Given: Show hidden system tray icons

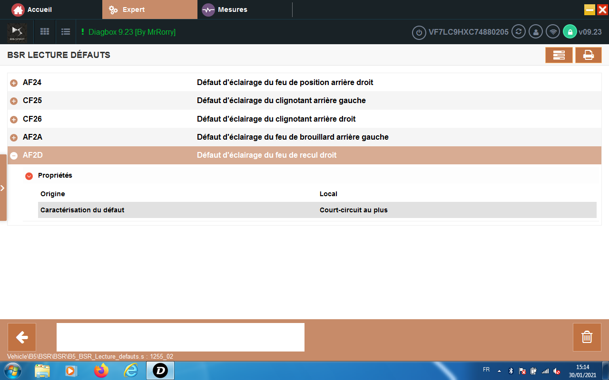Looking at the screenshot, I should point(499,371).
